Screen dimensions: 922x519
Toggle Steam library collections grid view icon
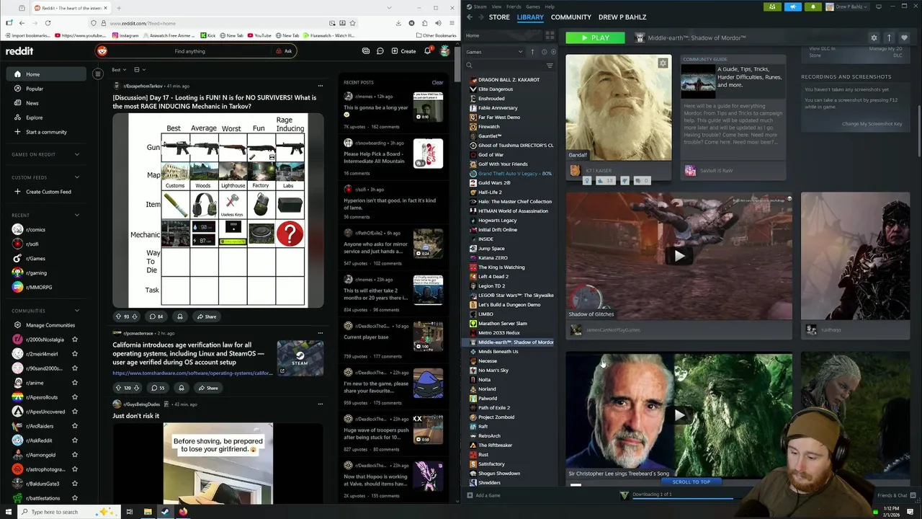click(x=550, y=35)
